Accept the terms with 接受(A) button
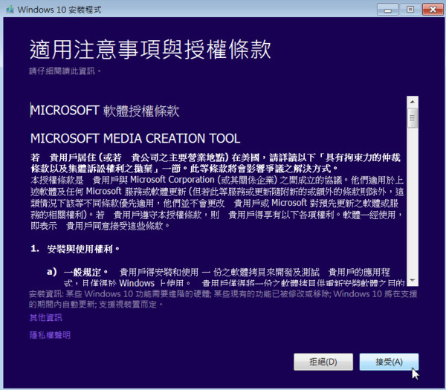Image resolution: width=446 pixels, height=390 pixels. 388,362
